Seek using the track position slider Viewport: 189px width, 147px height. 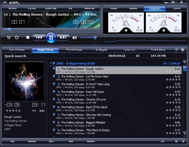click(51, 29)
